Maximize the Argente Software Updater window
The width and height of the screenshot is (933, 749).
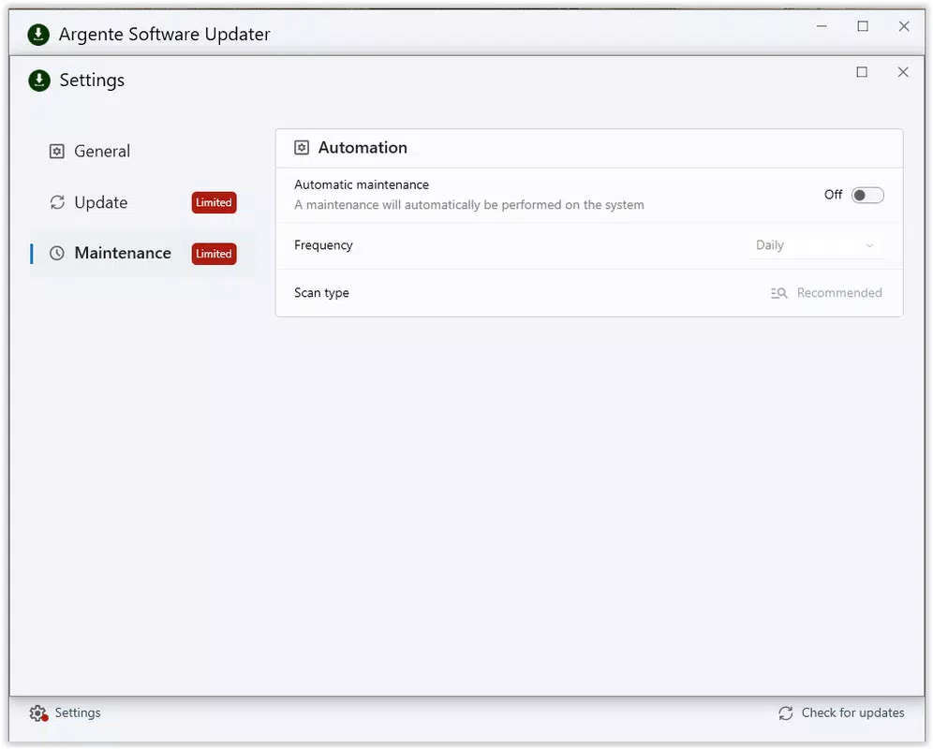pos(863,26)
